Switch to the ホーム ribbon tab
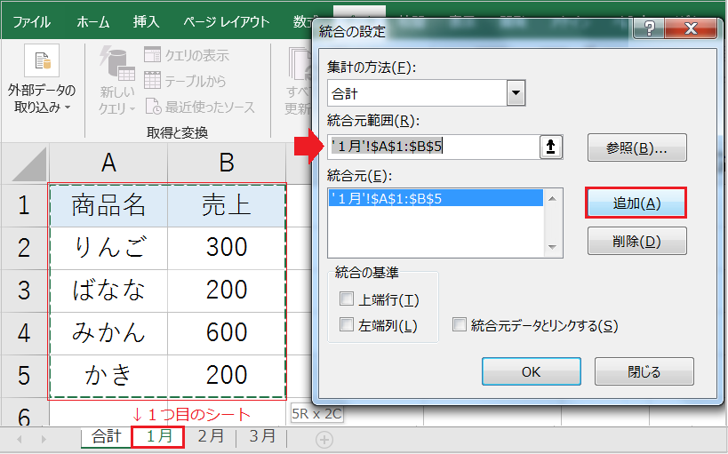Viewport: 728px width, 454px height. click(x=92, y=21)
